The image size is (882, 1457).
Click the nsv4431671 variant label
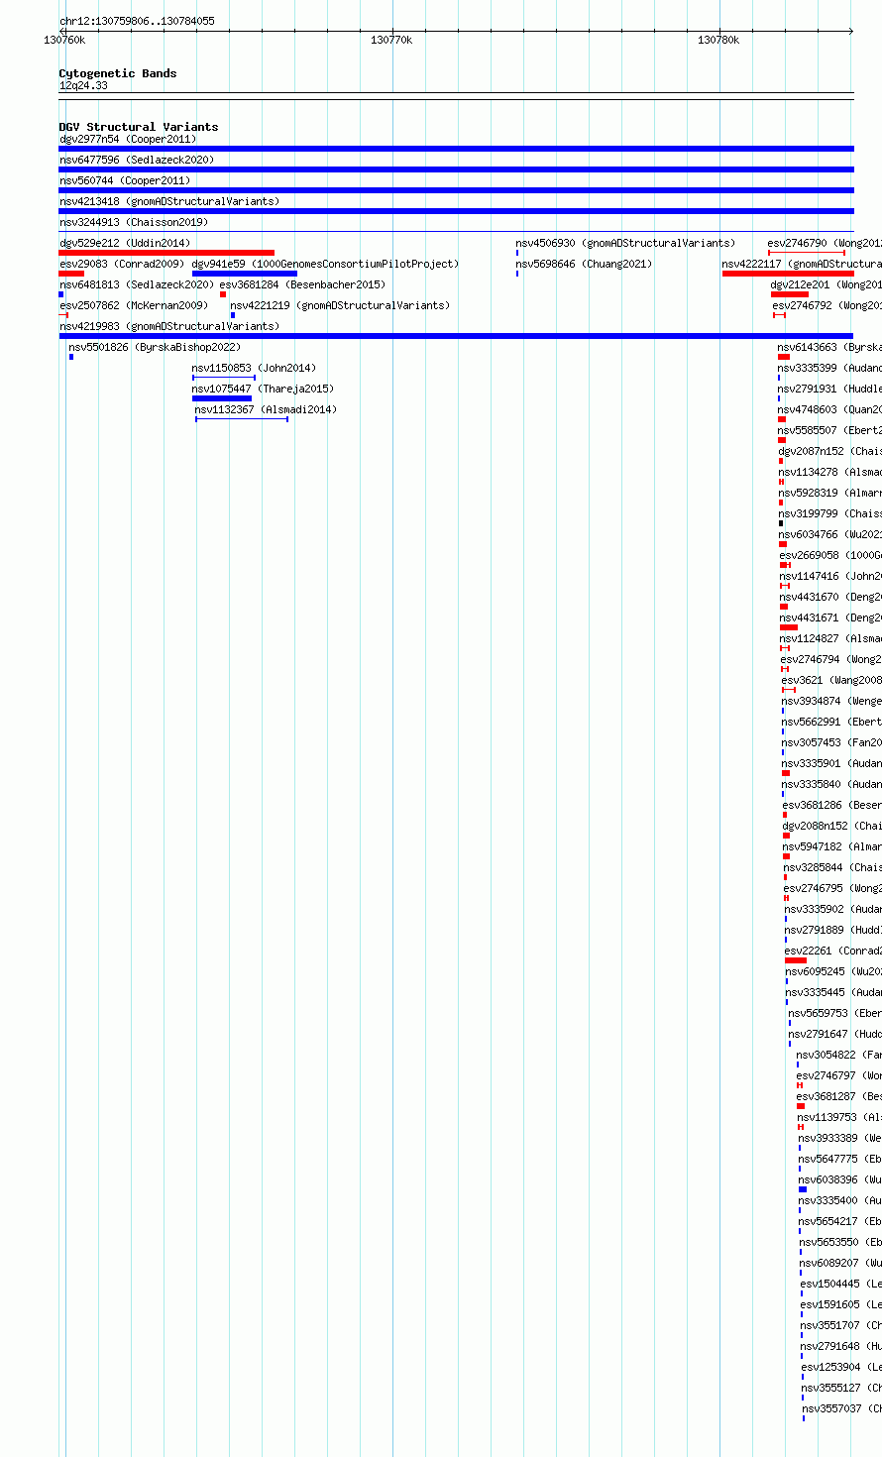[x=830, y=617]
